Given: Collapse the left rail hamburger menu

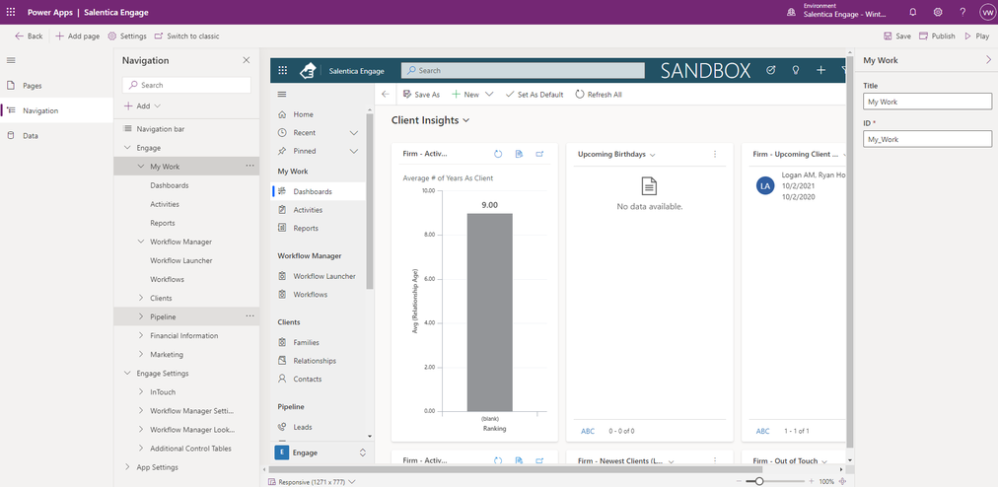Looking at the screenshot, I should pos(11,60).
